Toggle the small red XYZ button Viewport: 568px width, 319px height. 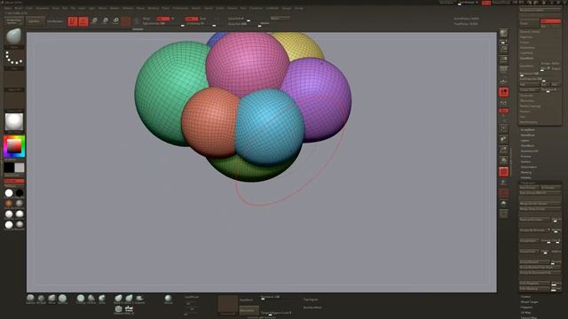click(x=503, y=110)
